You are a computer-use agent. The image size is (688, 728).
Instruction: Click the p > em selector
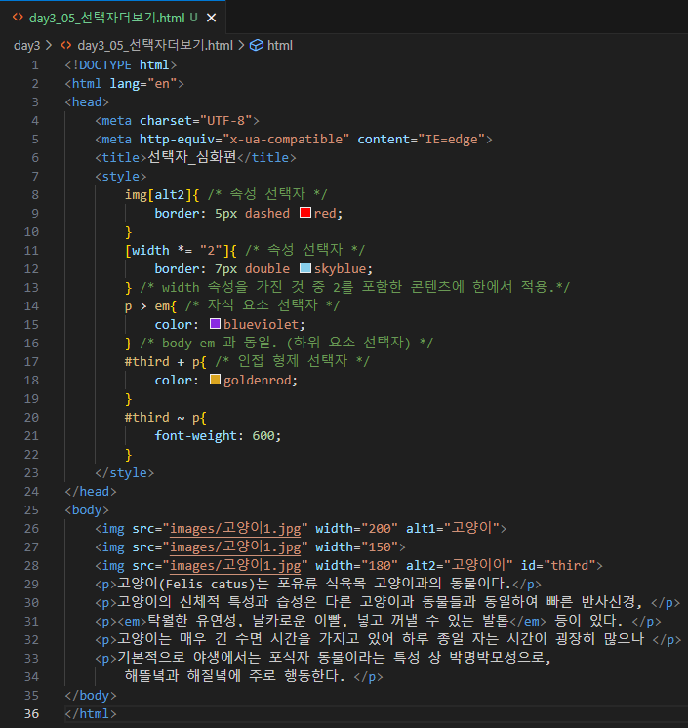[147, 306]
